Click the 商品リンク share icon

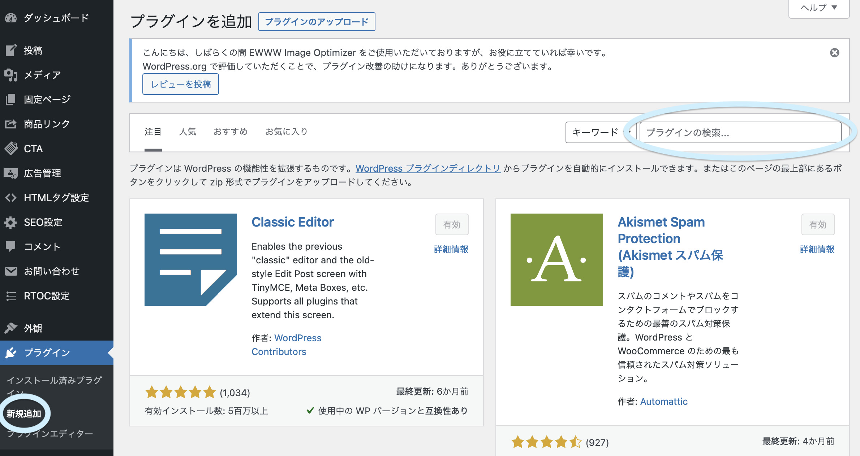tap(11, 124)
